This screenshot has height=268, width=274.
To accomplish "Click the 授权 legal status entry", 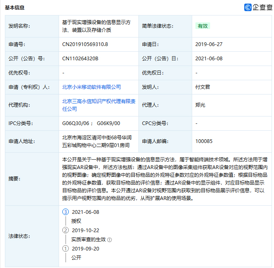I will [x=76, y=221].
